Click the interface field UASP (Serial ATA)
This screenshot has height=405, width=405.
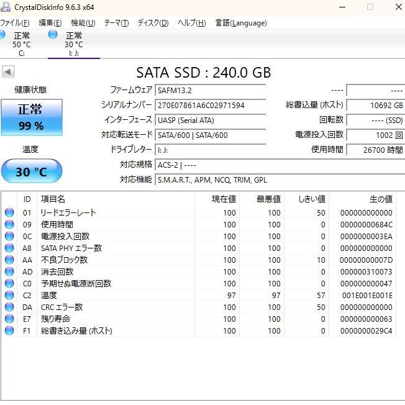point(210,121)
